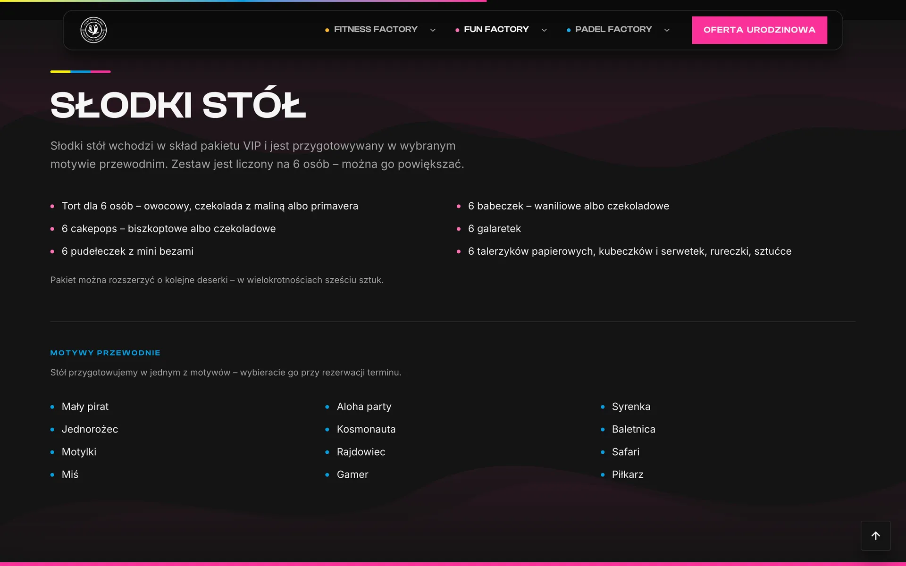
Task: Click the 'Miś' theme
Action: 70,474
